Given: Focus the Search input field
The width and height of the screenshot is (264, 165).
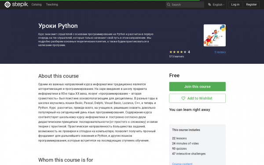Looking at the screenshot, I should pos(185,4).
